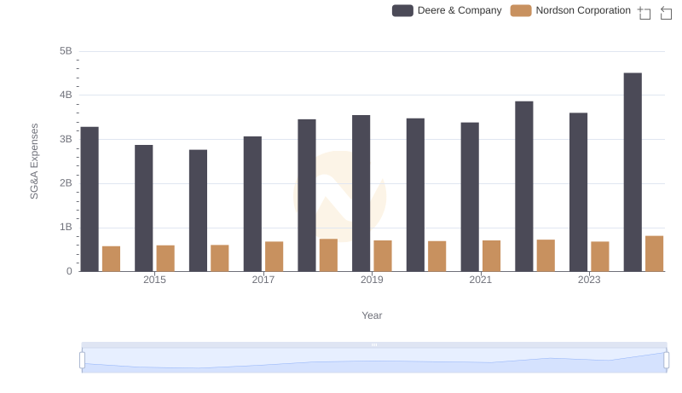Click the SG&A Expenses axis title
682x393 pixels.
point(34,161)
